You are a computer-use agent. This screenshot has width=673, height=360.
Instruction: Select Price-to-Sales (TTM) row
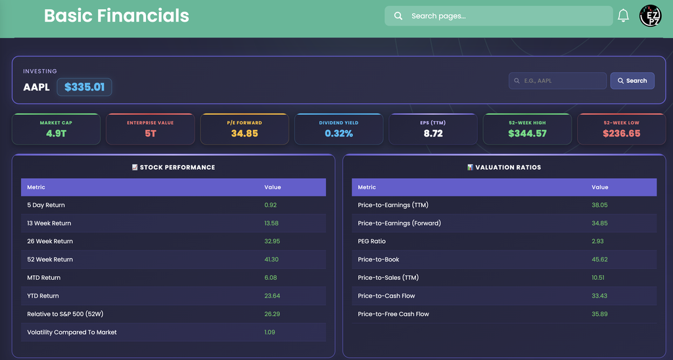point(504,278)
